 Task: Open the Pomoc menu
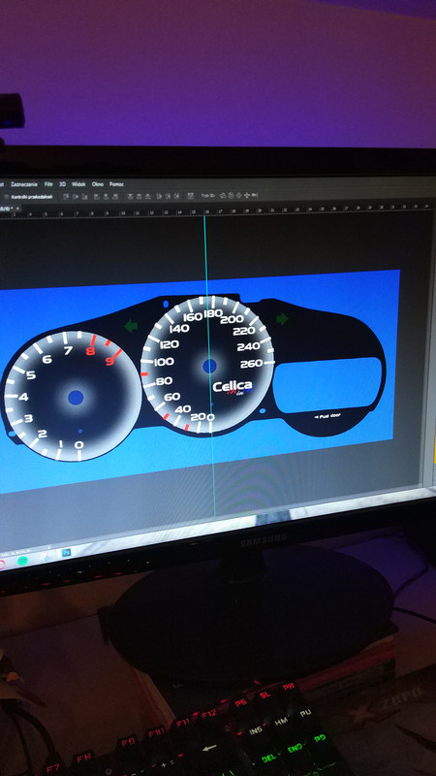point(116,184)
